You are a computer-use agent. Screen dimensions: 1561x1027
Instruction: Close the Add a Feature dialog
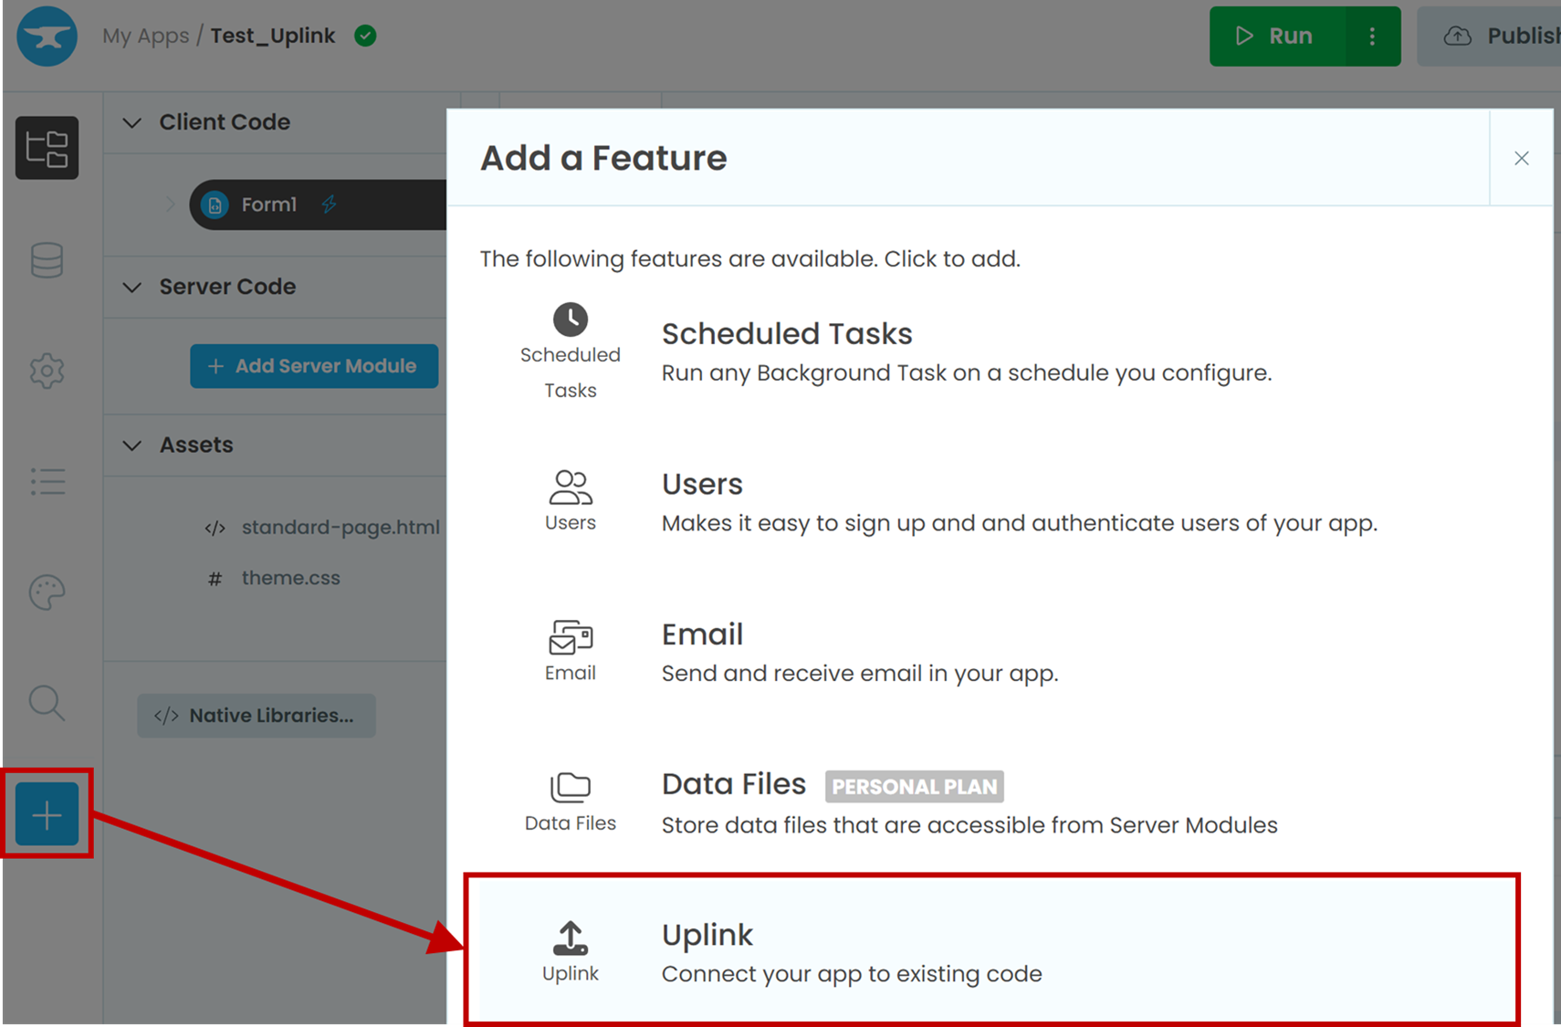pyautogui.click(x=1522, y=158)
